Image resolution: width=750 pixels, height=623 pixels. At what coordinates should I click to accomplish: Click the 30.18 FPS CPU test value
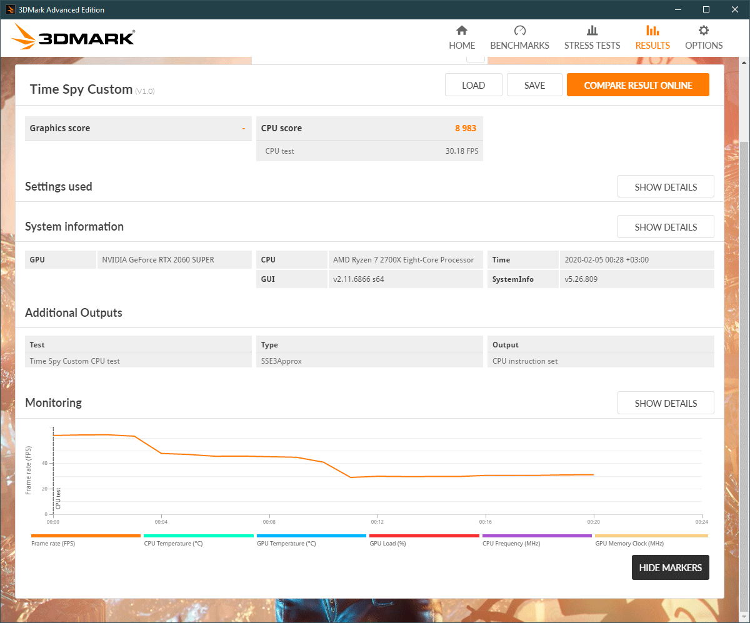click(x=461, y=151)
